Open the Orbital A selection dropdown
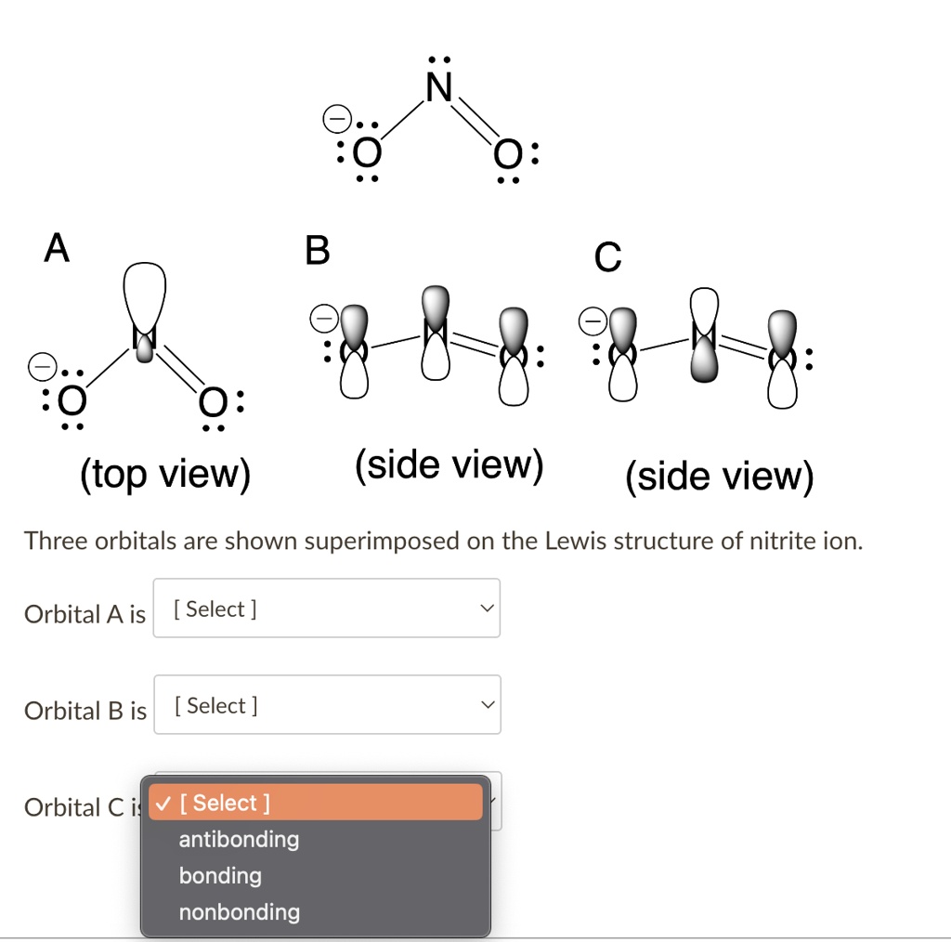Image resolution: width=951 pixels, height=942 pixels. pos(327,608)
